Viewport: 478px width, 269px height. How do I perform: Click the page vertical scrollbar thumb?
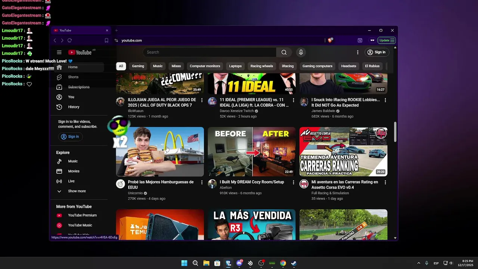click(395, 132)
